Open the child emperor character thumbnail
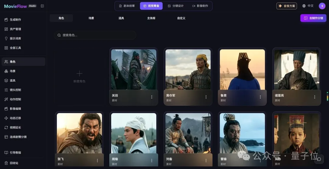 coord(297,133)
